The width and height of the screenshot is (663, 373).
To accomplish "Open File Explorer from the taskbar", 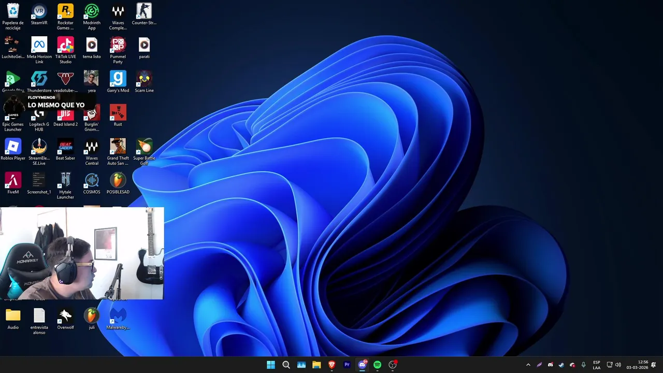I will click(x=316, y=365).
